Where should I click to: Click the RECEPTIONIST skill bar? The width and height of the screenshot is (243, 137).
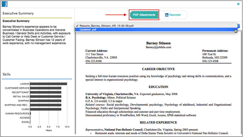(46, 92)
